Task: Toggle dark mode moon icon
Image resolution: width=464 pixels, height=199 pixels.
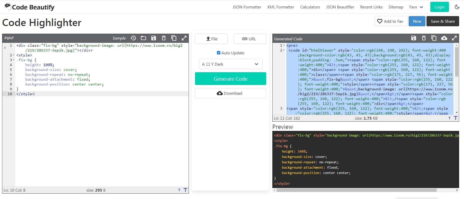Action: (x=457, y=7)
